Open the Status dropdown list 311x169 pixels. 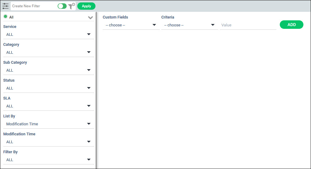click(48, 88)
